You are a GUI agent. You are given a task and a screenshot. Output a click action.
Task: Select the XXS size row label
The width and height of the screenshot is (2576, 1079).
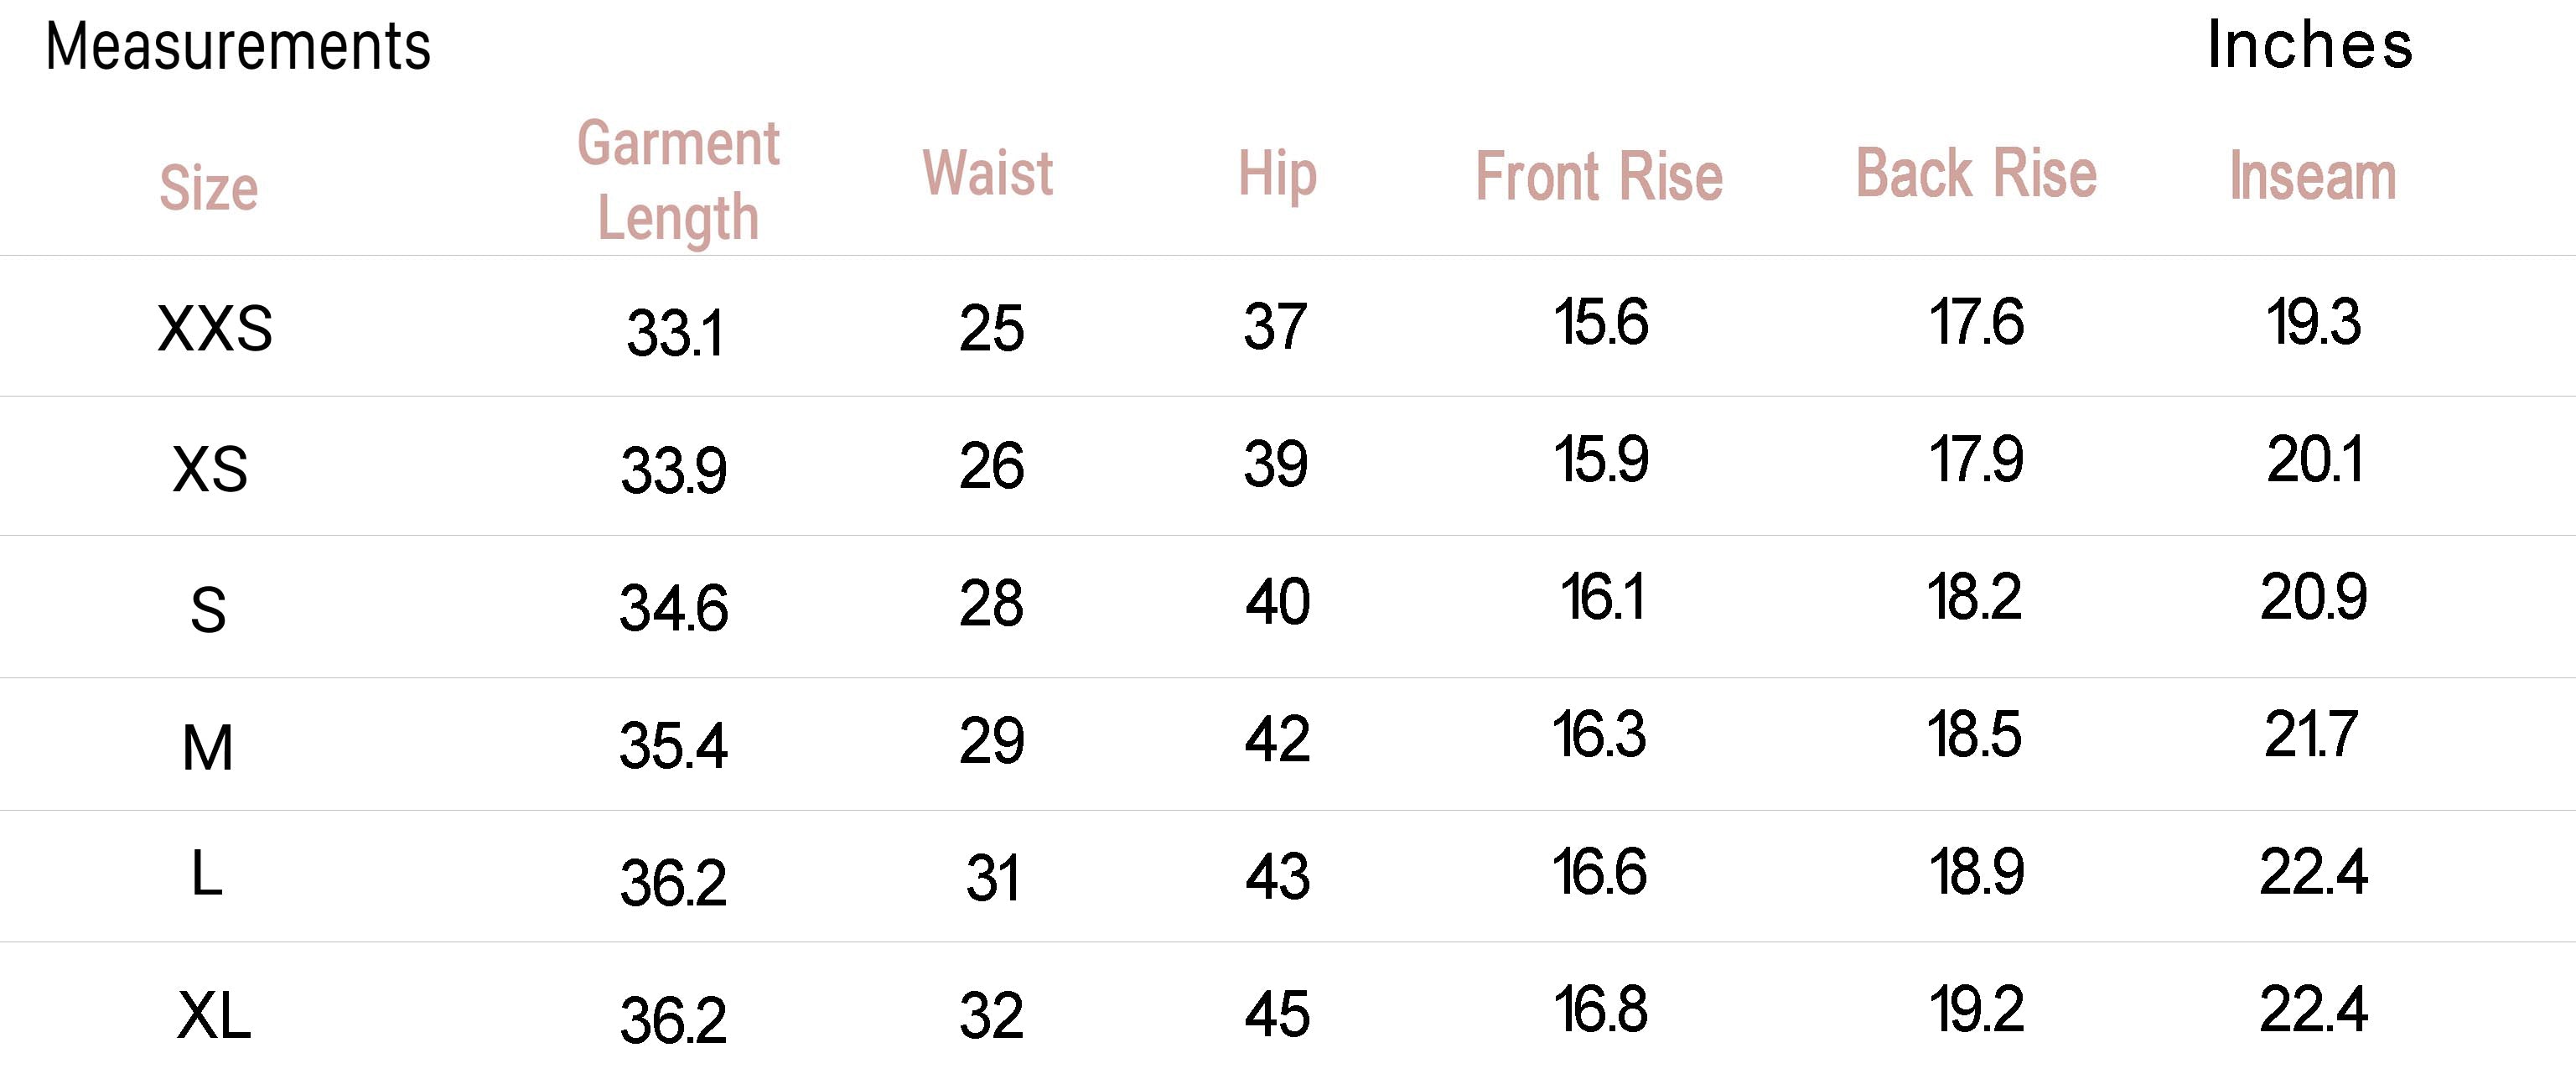(215, 329)
